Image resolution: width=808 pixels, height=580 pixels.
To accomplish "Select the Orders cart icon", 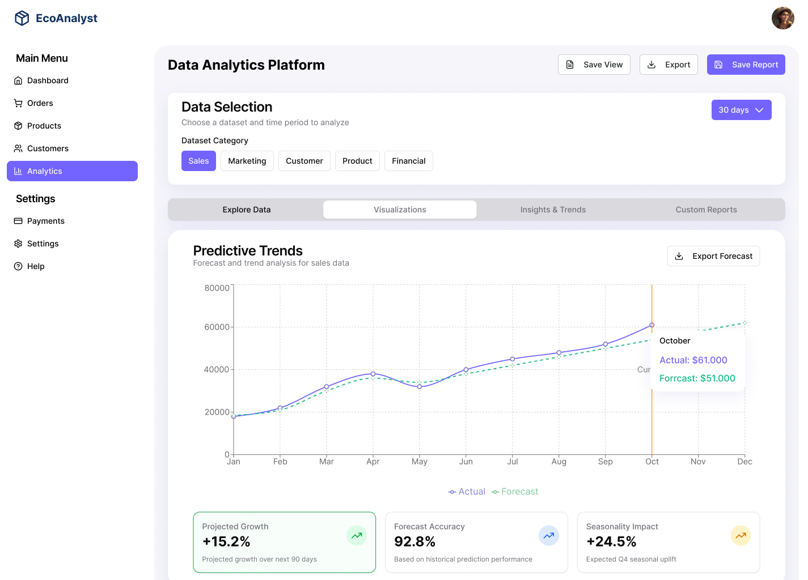I will pos(18,103).
